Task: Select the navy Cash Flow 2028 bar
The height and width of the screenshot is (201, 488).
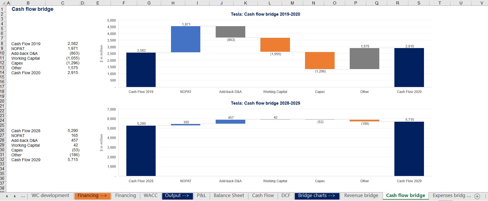Action: pyautogui.click(x=141, y=151)
